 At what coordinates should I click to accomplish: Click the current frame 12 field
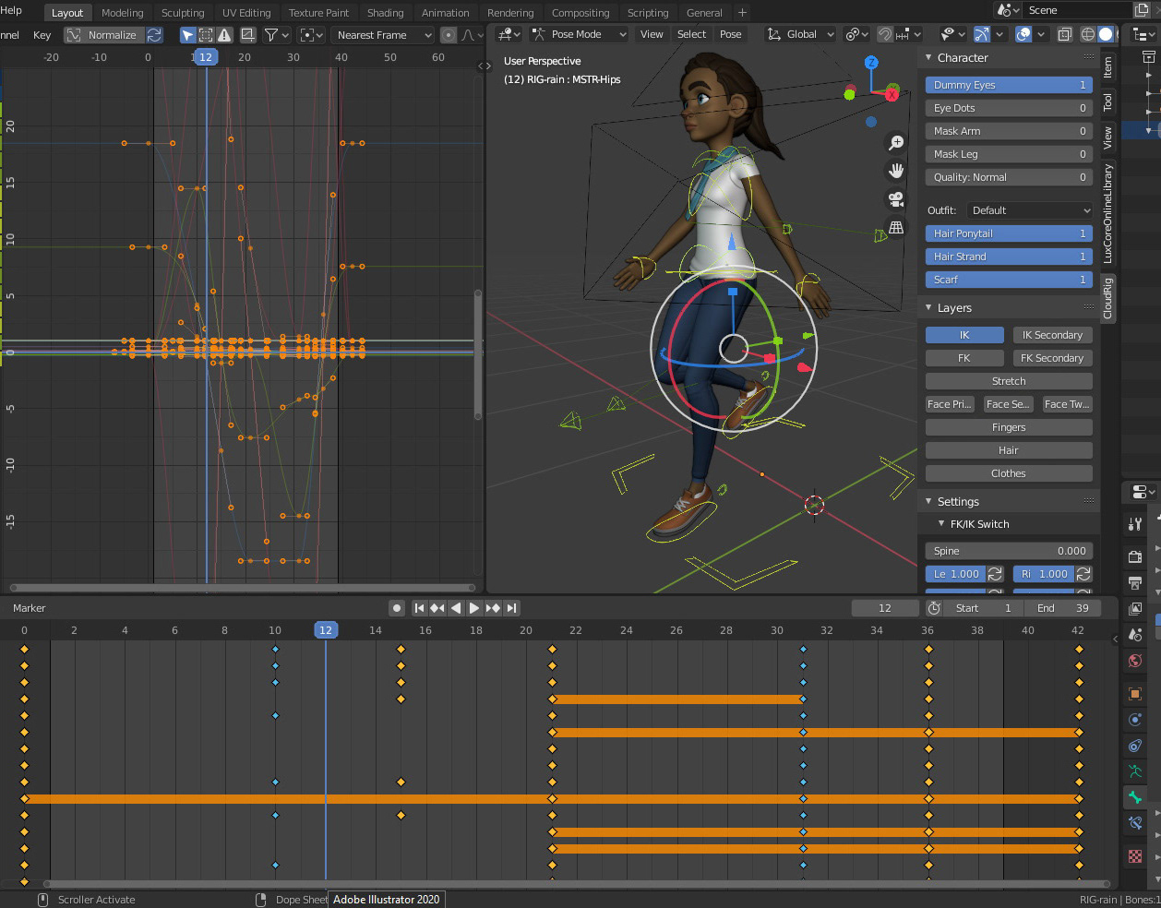[x=885, y=608]
